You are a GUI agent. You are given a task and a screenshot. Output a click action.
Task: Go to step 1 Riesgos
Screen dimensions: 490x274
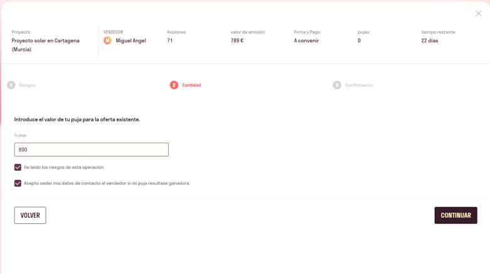tap(21, 85)
